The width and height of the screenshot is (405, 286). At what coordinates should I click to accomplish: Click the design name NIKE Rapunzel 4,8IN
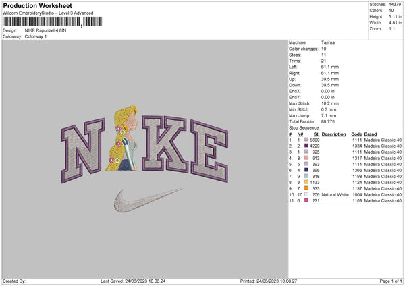pos(45,30)
